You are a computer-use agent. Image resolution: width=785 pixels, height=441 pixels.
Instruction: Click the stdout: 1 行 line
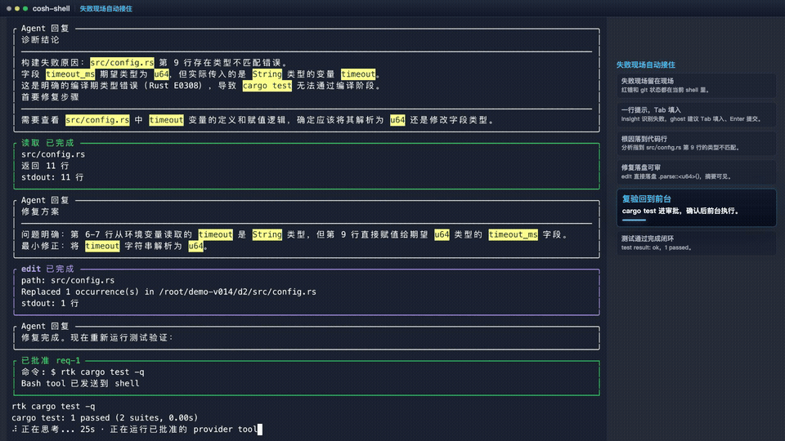click(x=50, y=304)
